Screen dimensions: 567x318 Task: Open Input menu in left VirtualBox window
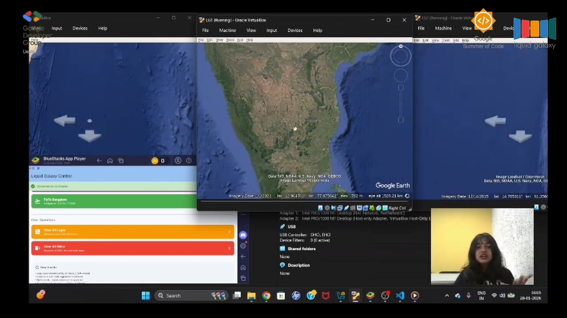coord(57,28)
